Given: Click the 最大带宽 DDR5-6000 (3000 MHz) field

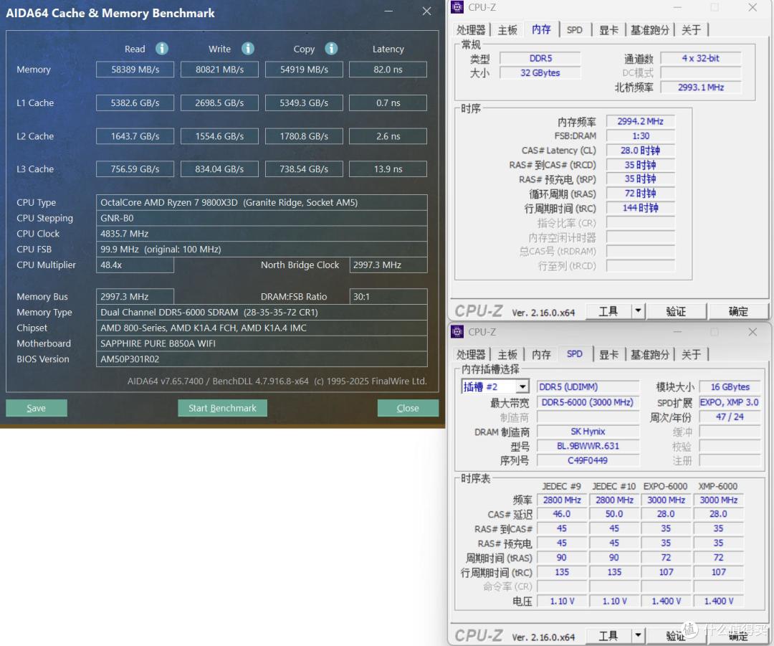Looking at the screenshot, I should (x=588, y=402).
